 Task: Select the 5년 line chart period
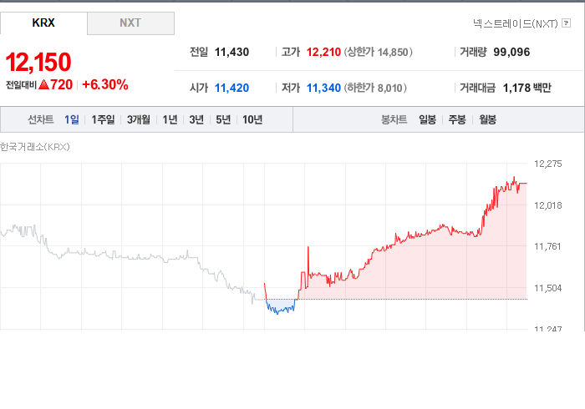pyautogui.click(x=223, y=119)
